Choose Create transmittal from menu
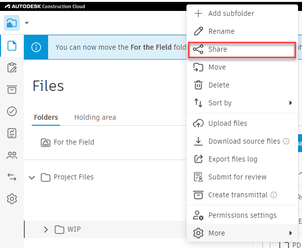Screen dimensions: 302x248 (x=242, y=195)
